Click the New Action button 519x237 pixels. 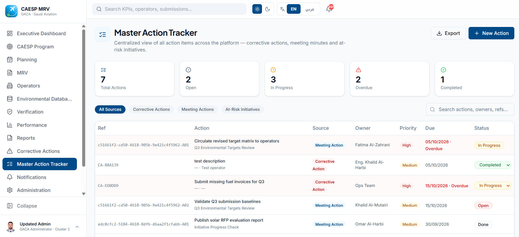click(x=491, y=33)
